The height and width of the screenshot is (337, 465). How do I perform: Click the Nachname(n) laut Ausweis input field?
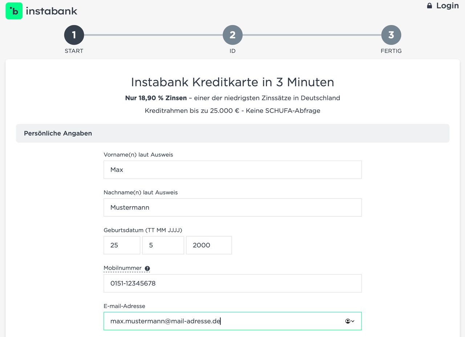pyautogui.click(x=232, y=207)
